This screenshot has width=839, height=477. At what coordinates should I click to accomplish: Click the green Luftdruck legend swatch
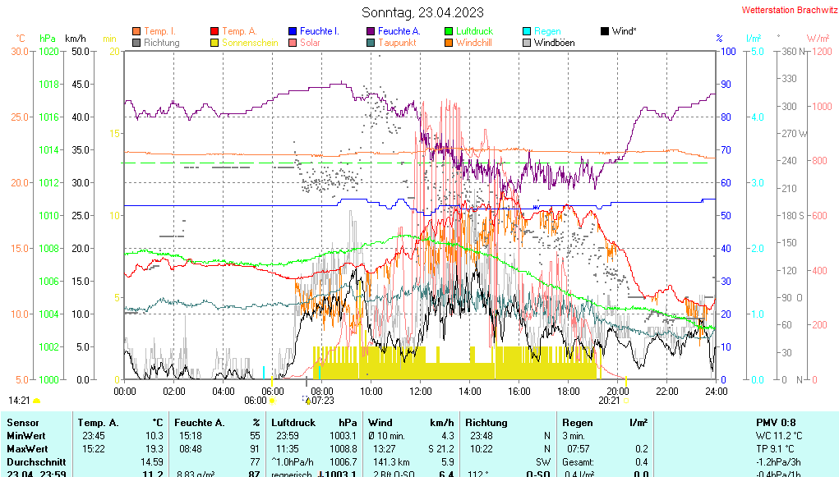[x=449, y=31]
